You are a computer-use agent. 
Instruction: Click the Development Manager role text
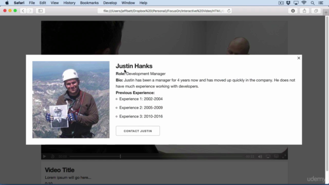tap(146, 73)
